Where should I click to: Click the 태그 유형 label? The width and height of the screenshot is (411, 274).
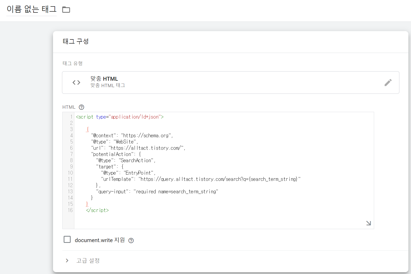(72, 63)
